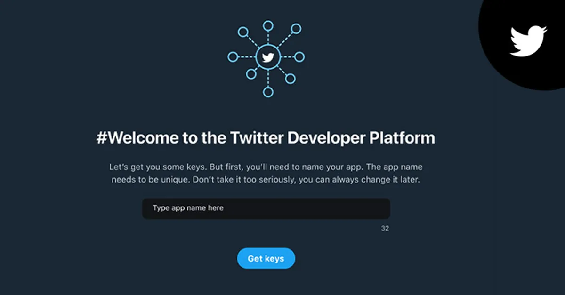Screen dimensions: 565x295
Task: Click the bottom node of the network diagram
Action: click(268, 92)
